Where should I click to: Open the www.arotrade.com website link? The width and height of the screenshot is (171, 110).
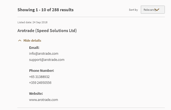tap(44, 100)
